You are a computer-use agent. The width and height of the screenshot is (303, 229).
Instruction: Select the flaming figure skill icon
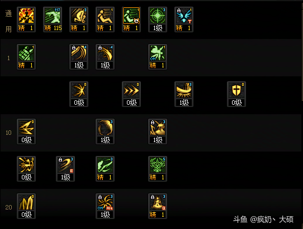(x=26, y=20)
